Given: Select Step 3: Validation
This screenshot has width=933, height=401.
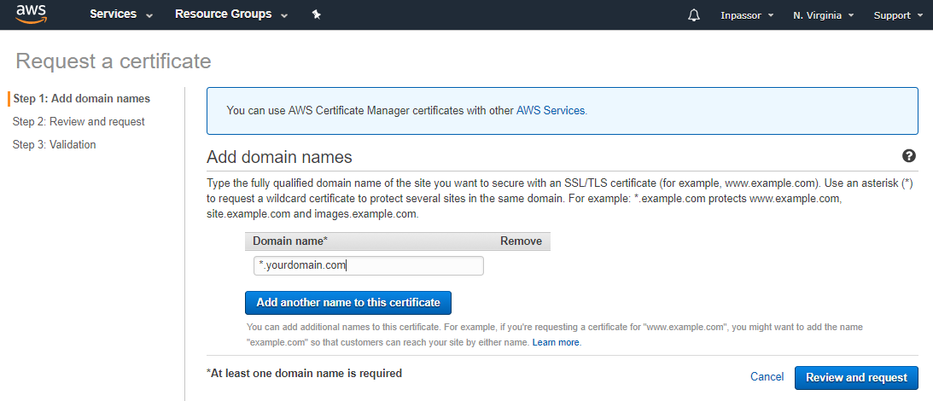Looking at the screenshot, I should tap(55, 145).
